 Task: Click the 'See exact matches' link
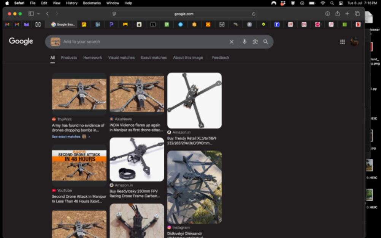click(x=66, y=136)
